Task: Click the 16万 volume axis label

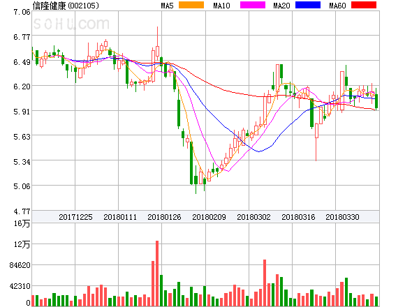Action: click(x=22, y=223)
